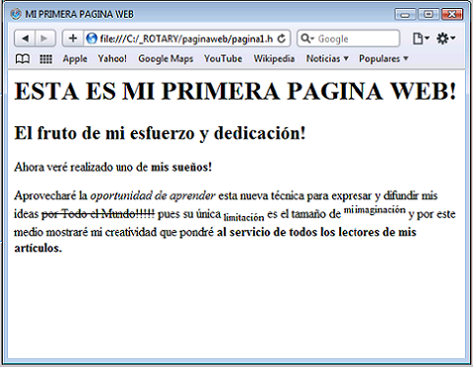Go forward with the right arrow button

[45, 38]
